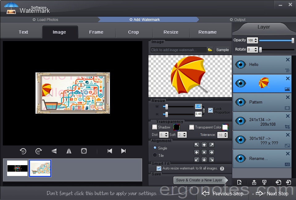Open the transparent color swatch
Image resolution: width=296 pixels, height=200 pixels.
pos(225,127)
